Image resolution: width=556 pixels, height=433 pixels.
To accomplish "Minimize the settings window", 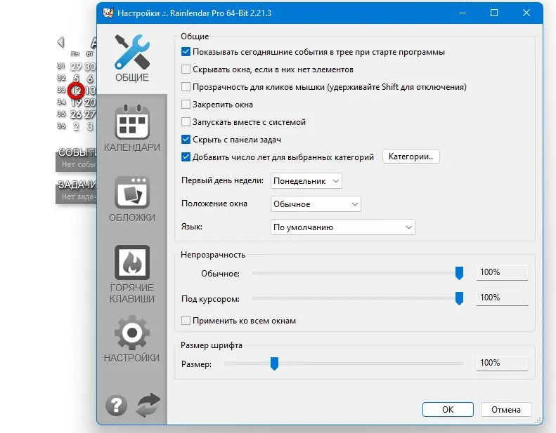I will pos(463,13).
